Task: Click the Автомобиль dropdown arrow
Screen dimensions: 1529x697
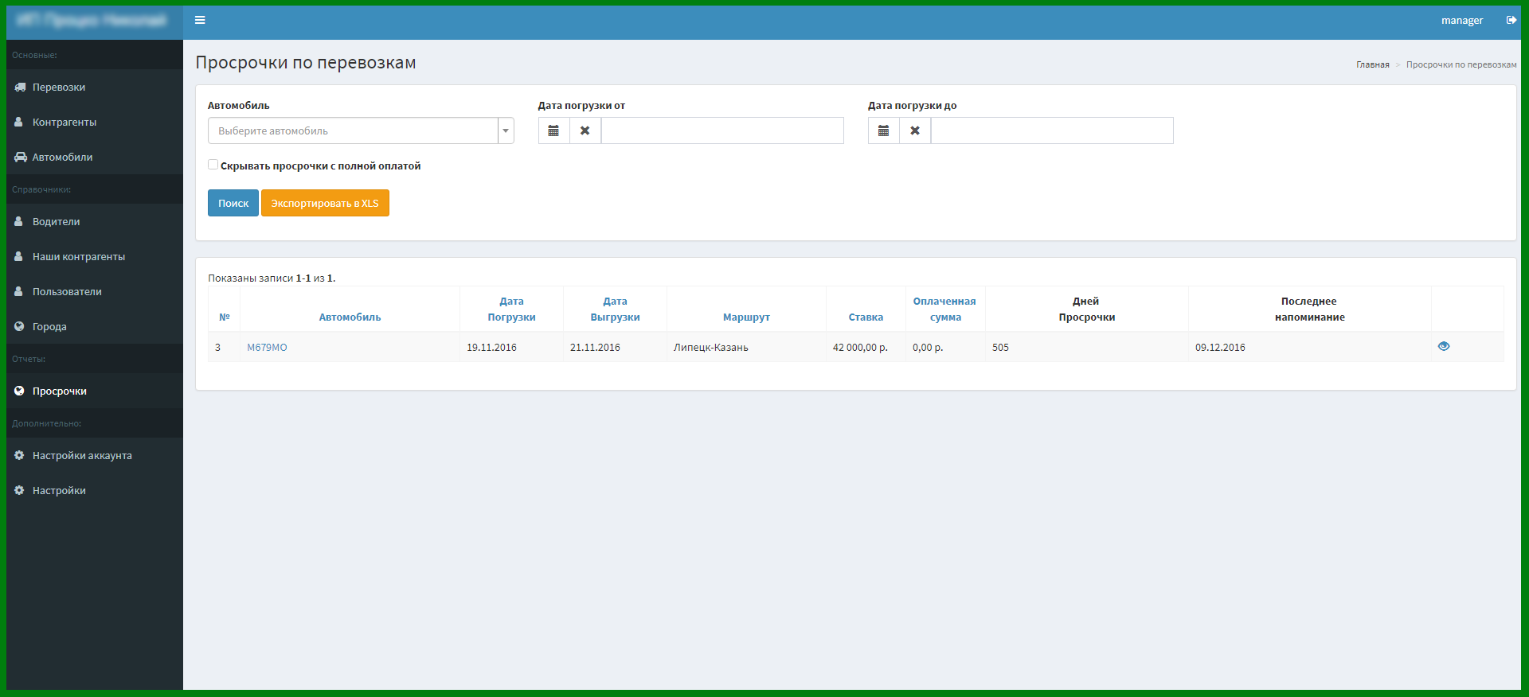Action: coord(506,130)
